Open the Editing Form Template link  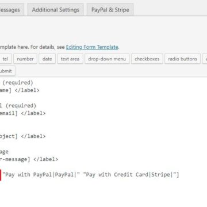tap(92, 47)
